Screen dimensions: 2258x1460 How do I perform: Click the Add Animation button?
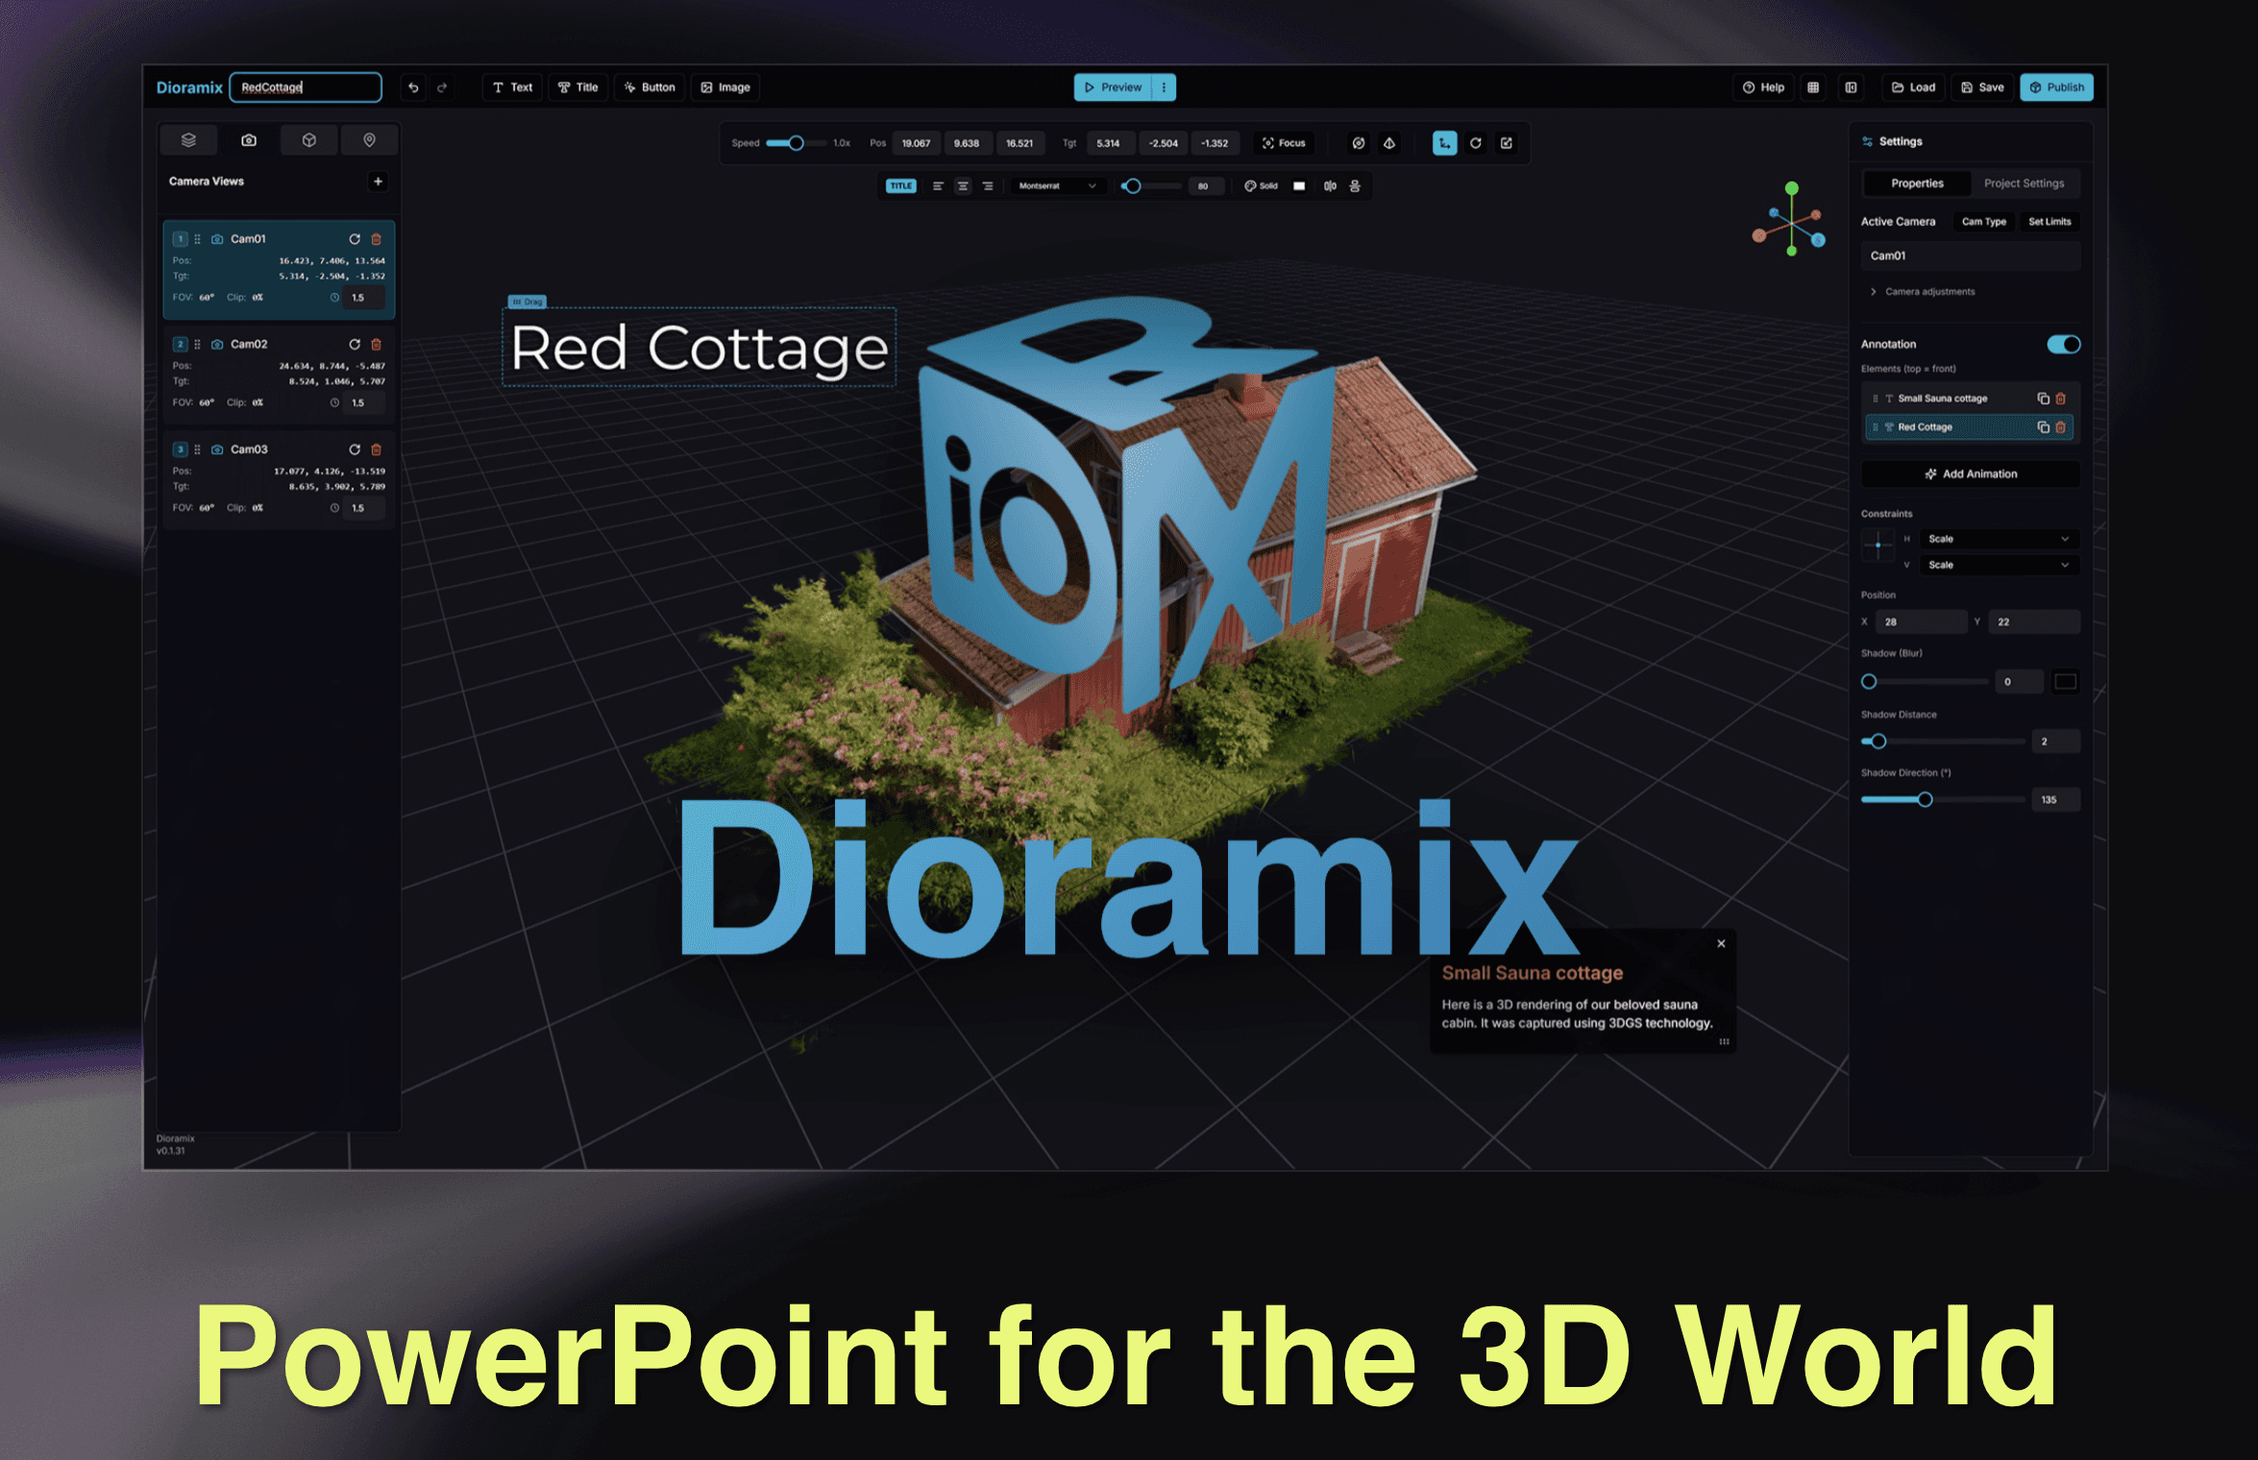1970,474
